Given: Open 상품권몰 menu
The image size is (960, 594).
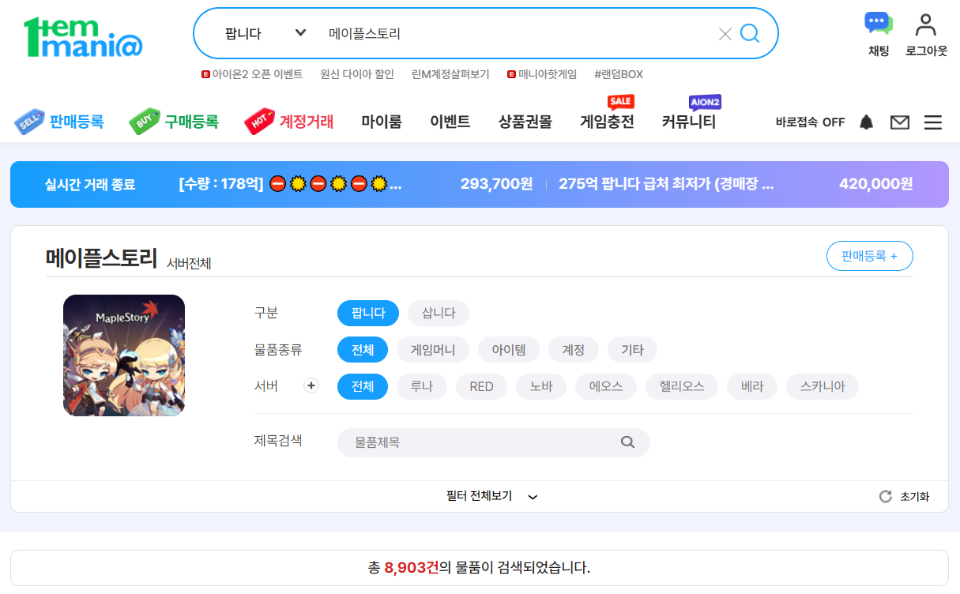Looking at the screenshot, I should tap(525, 122).
